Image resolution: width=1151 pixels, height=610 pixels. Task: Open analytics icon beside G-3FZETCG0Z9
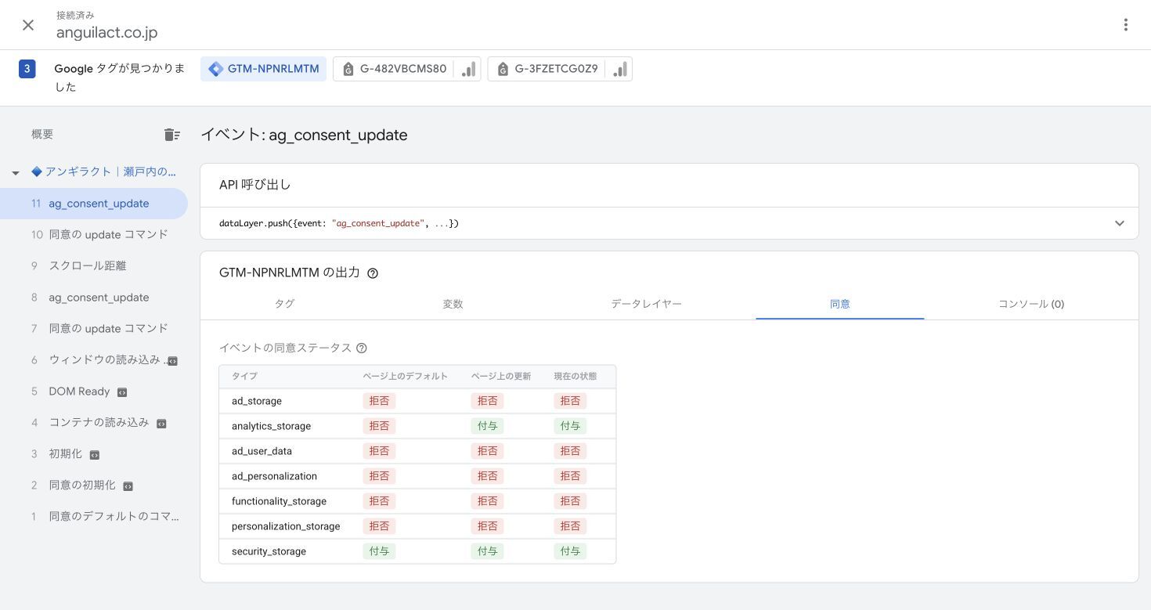tap(619, 69)
